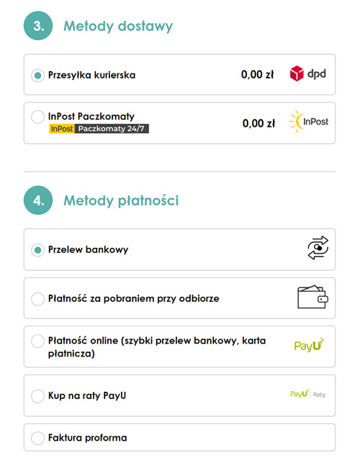Click the step 3 number circle

tap(38, 26)
